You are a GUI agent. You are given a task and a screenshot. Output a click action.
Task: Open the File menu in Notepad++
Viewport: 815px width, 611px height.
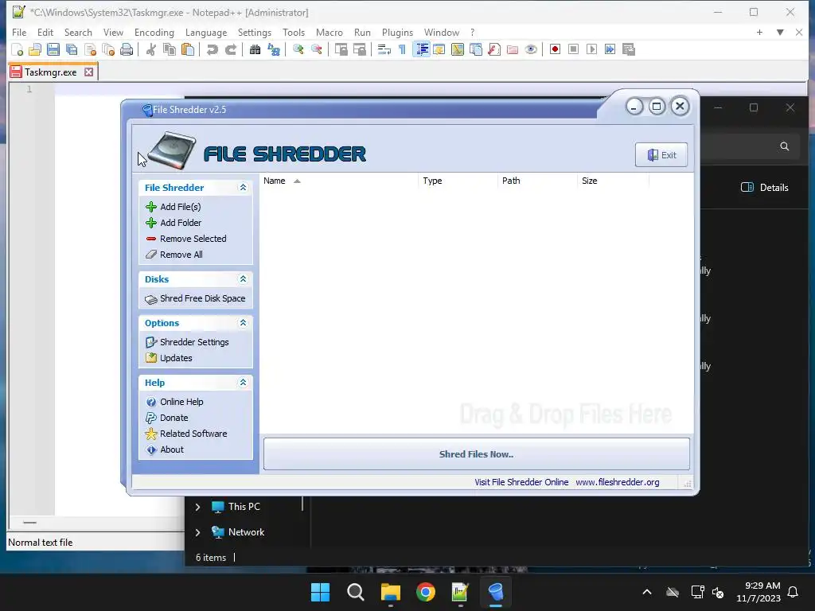(19, 32)
